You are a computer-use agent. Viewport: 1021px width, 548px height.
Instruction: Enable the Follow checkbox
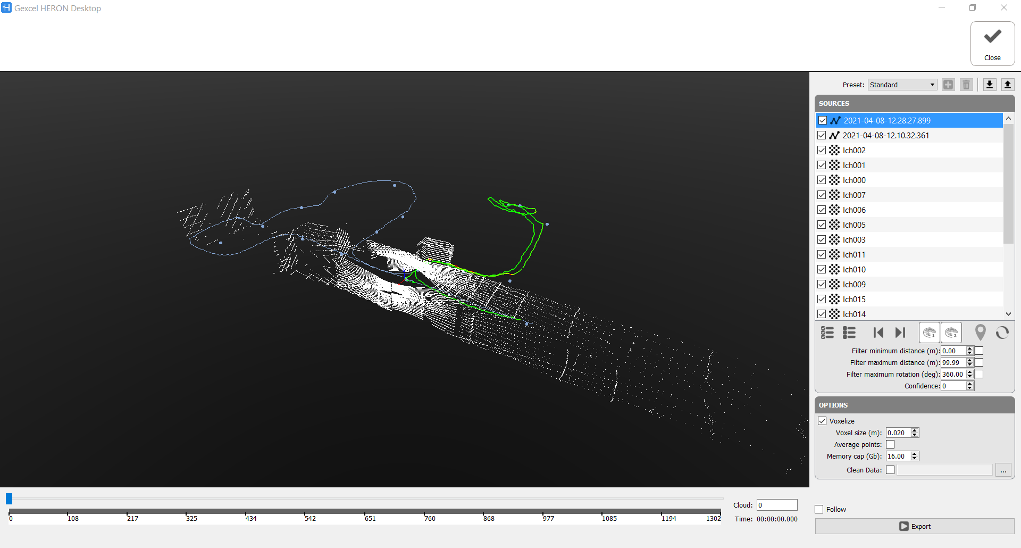[x=819, y=509]
